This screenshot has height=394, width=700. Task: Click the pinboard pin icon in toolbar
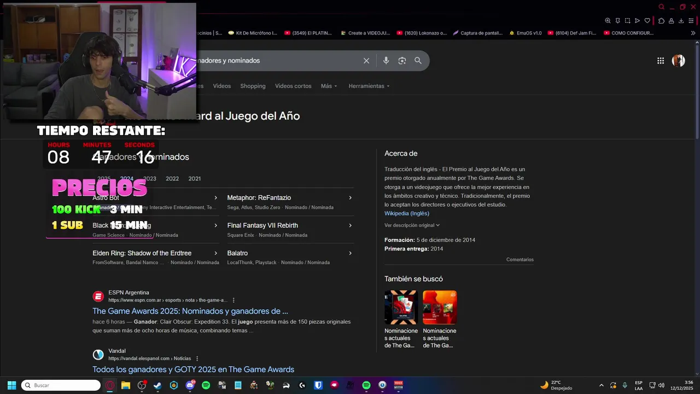tap(617, 21)
